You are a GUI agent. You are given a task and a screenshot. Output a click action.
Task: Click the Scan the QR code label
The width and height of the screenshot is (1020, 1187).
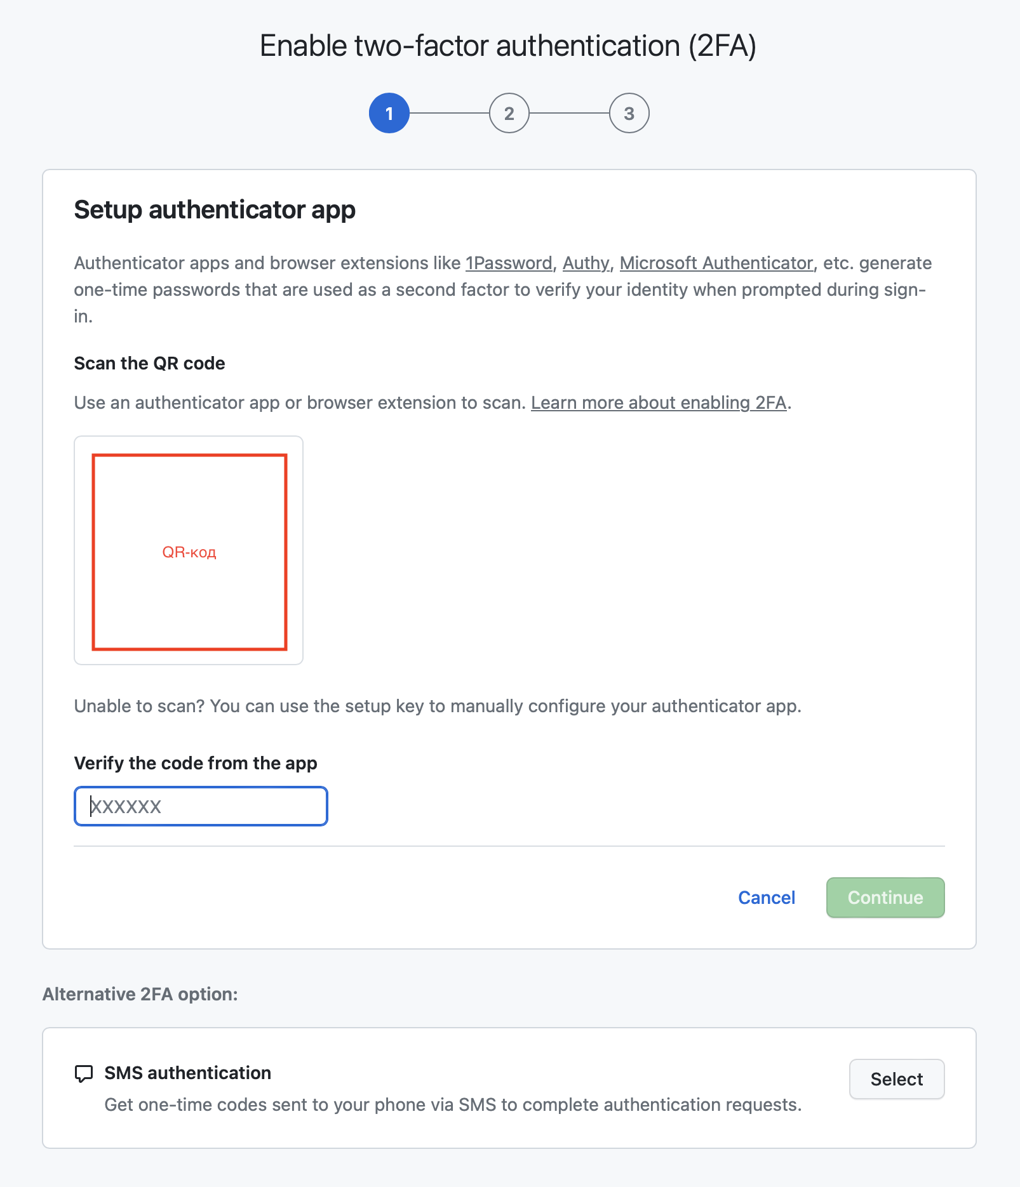(150, 363)
